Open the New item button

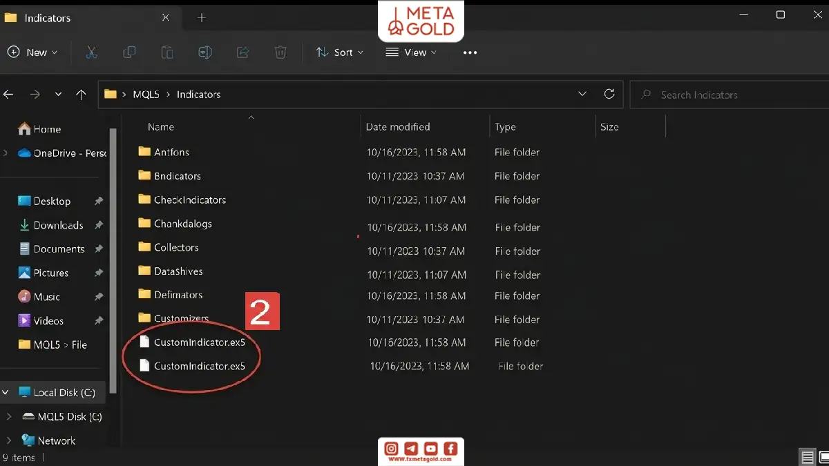tap(32, 52)
